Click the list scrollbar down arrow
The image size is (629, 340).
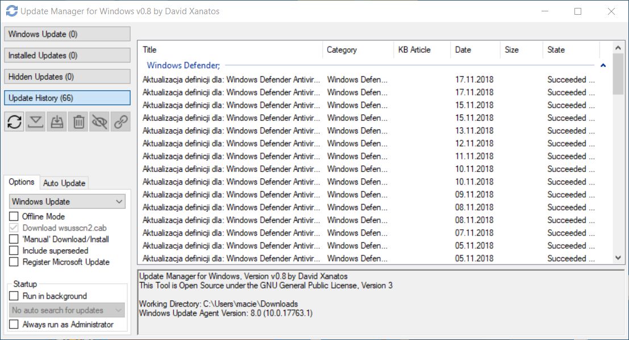(x=618, y=258)
